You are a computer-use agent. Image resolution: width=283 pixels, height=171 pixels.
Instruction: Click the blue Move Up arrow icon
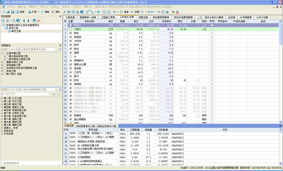point(24,21)
